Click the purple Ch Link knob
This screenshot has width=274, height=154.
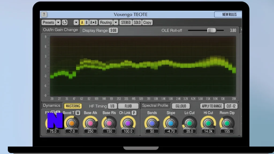[128, 123]
